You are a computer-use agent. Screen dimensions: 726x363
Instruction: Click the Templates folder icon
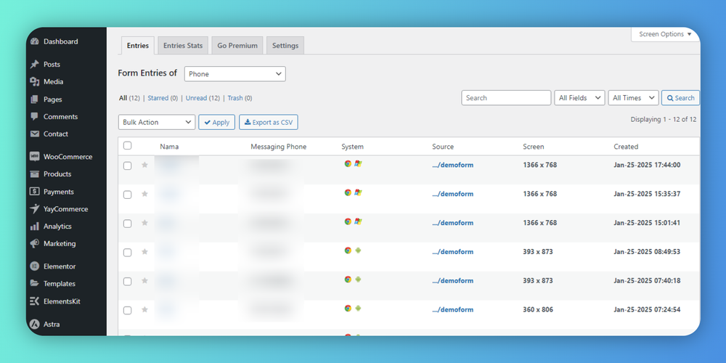point(34,283)
